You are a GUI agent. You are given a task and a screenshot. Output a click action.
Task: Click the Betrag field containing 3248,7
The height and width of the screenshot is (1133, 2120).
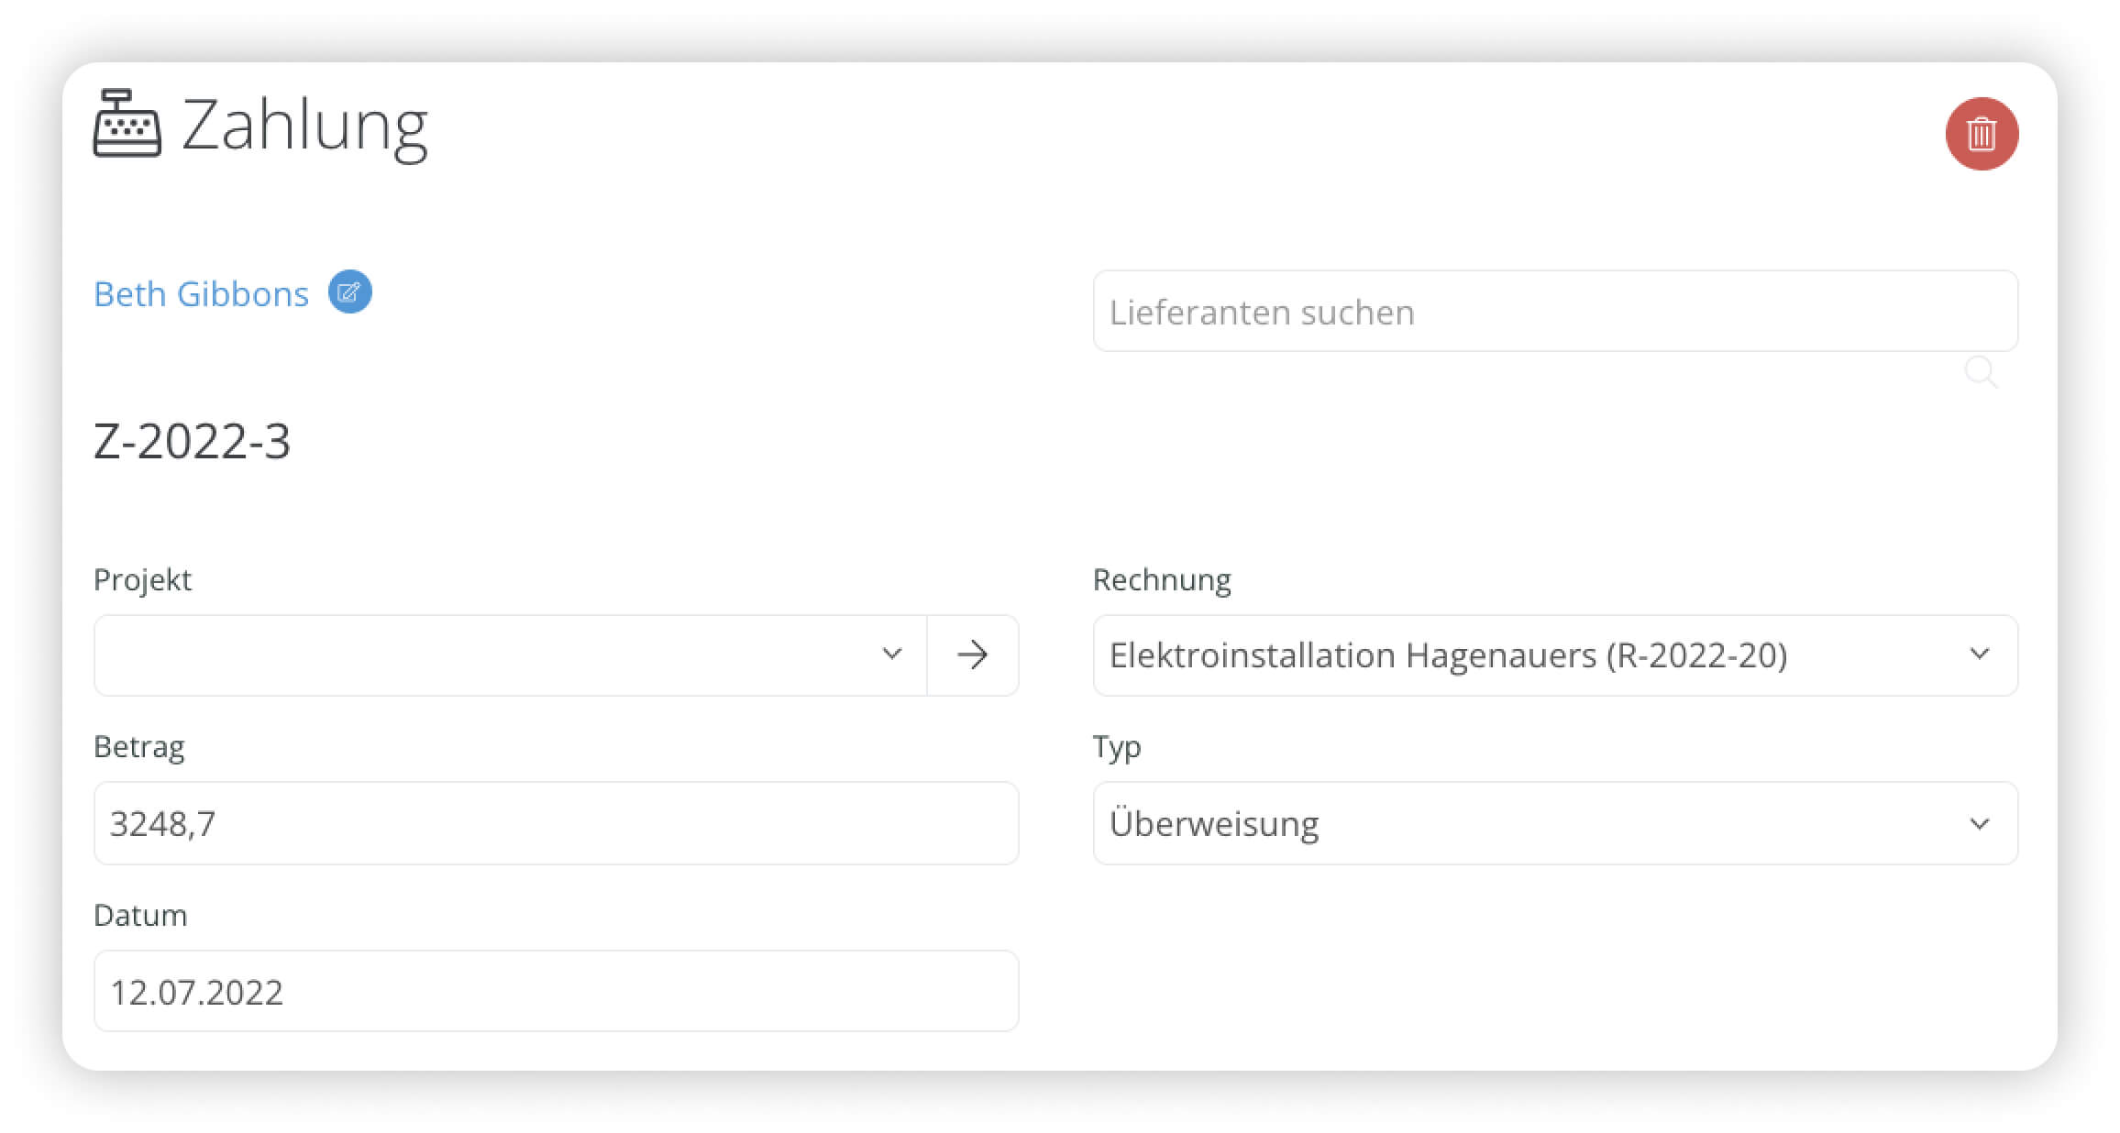(x=556, y=823)
